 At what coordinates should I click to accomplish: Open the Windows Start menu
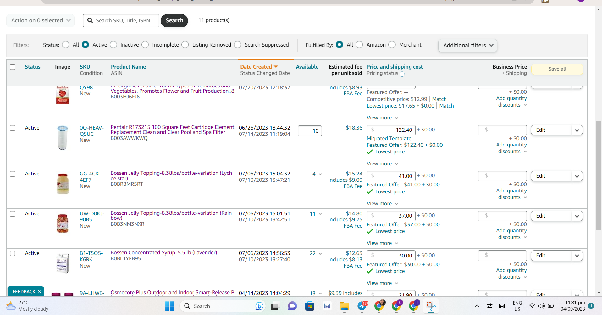pos(169,306)
